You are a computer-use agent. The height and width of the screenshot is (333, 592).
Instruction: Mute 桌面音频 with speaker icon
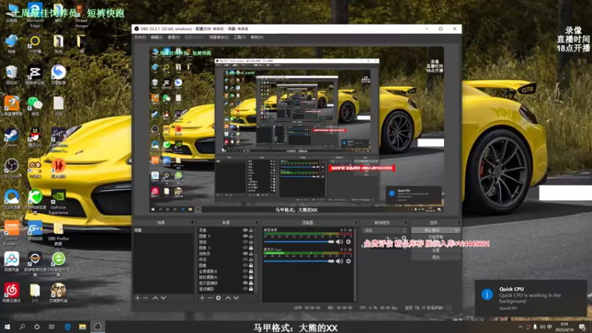340,242
